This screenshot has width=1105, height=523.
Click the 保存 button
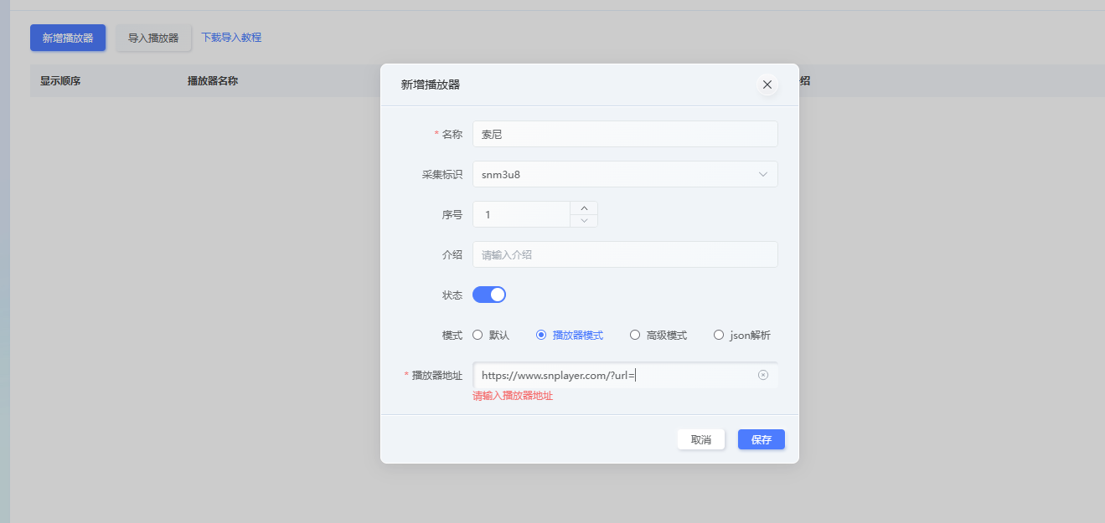point(761,439)
